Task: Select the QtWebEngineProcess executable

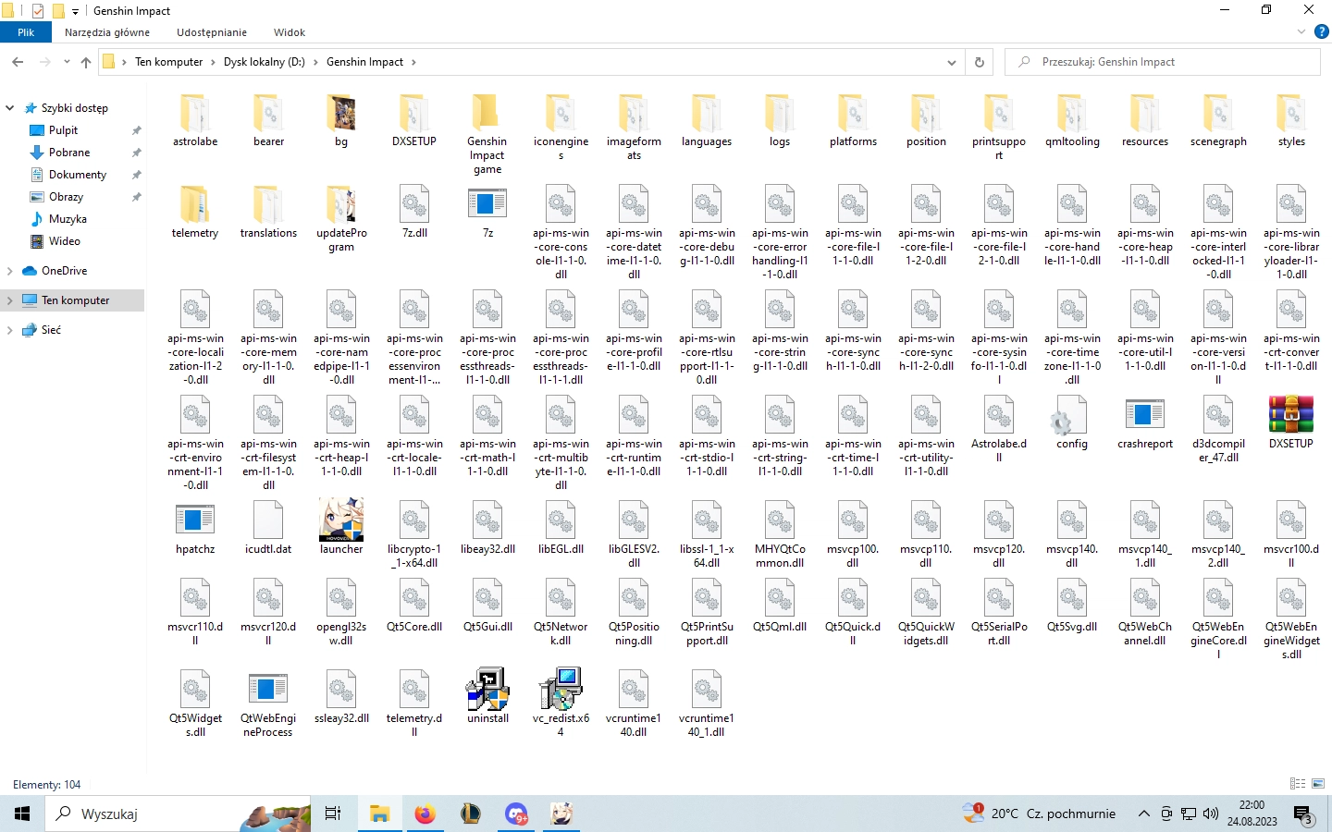Action: click(x=268, y=704)
